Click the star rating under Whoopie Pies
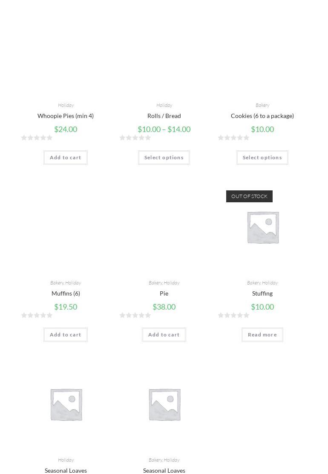This screenshot has height=474, width=328. click(x=37, y=138)
